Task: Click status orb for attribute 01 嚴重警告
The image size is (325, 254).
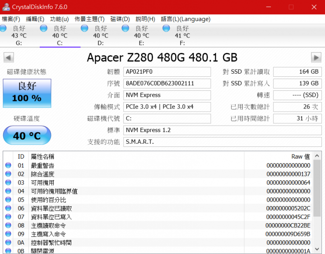Action: click(8, 165)
